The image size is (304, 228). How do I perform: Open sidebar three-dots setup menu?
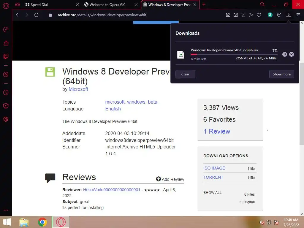coord(6,210)
